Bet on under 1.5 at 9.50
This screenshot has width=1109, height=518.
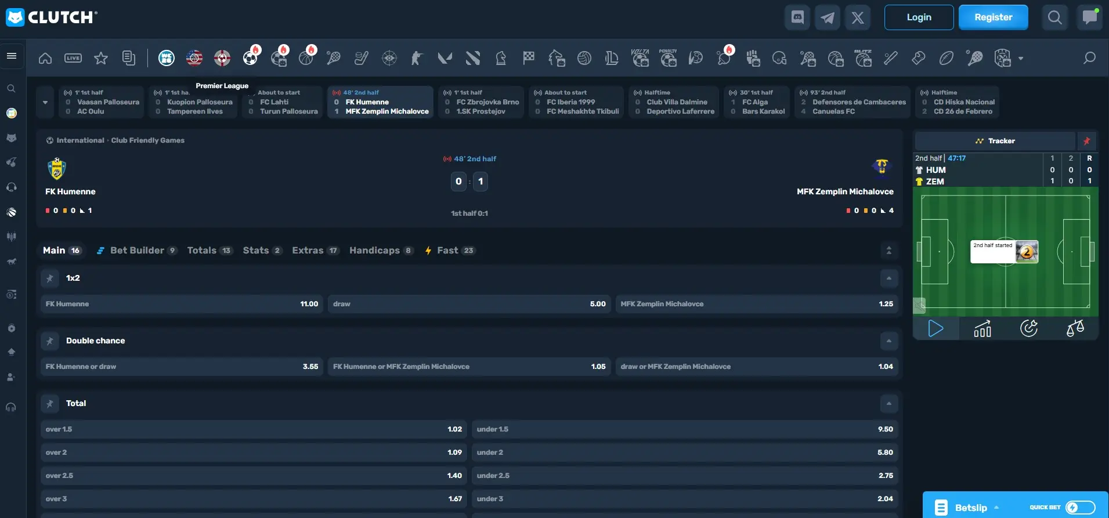(x=685, y=429)
